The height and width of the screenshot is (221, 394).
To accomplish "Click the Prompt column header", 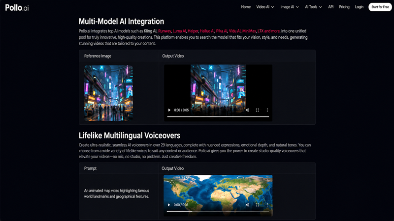I will [90, 168].
